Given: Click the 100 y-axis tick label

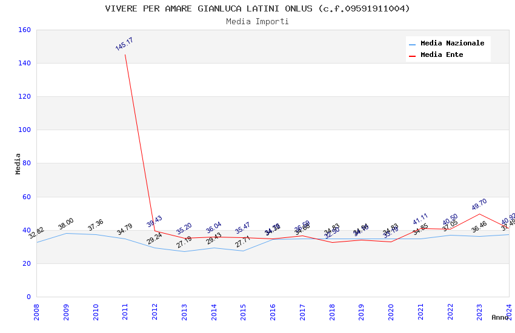Looking at the screenshot, I should 24,130.
